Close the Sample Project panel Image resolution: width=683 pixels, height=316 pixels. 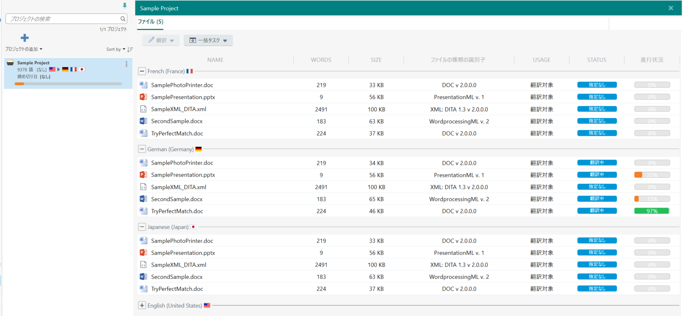click(x=671, y=8)
